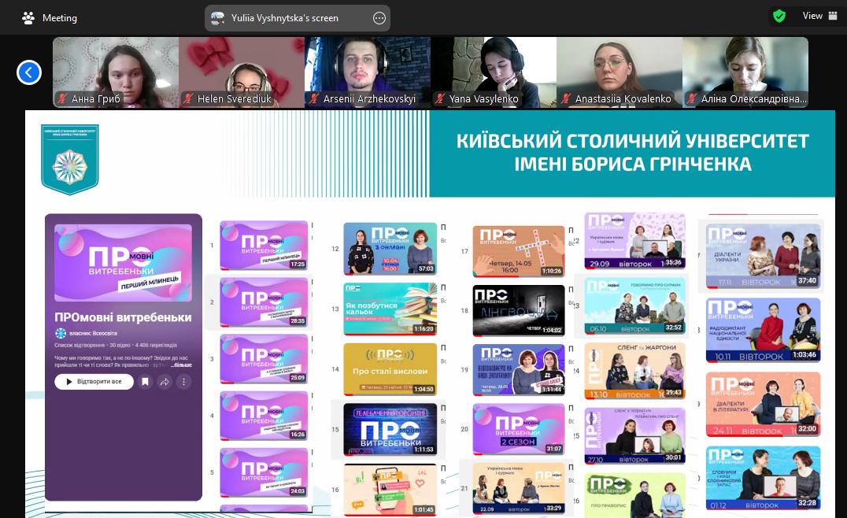Open the 2 СЕЗОН video thumbnail
Viewport: 847px width, 518px height.
pos(518,429)
